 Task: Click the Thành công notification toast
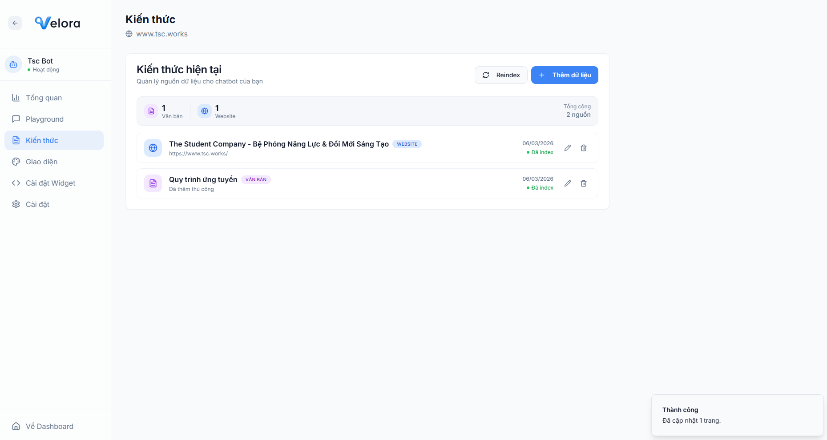[737, 415]
